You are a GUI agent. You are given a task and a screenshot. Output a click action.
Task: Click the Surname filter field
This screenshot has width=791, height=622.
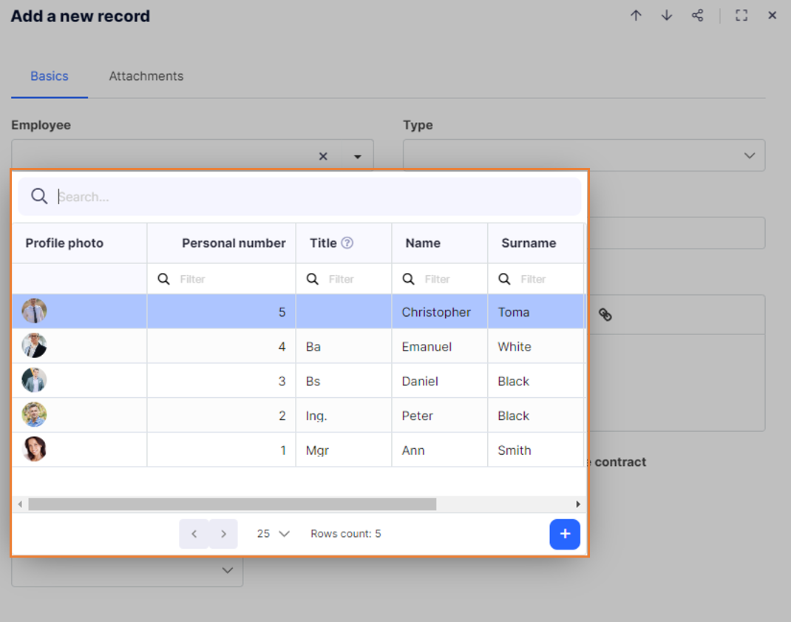536,279
